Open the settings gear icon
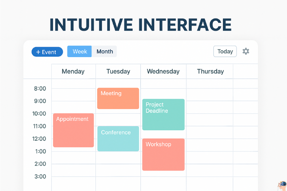Image resolution: width=287 pixels, height=191 pixels. (x=246, y=51)
